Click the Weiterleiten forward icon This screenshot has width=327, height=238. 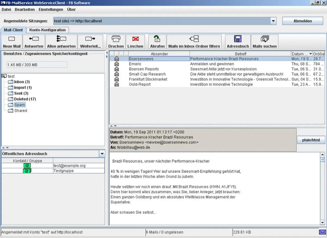point(90,41)
